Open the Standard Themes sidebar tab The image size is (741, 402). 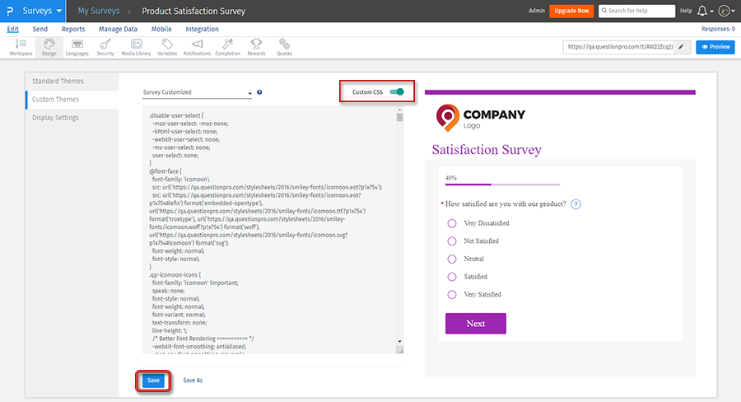click(58, 82)
